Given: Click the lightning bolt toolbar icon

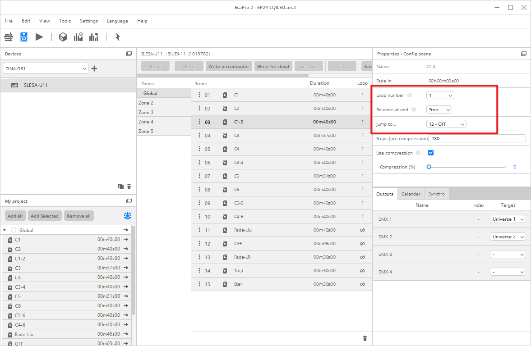Looking at the screenshot, I should click(118, 37).
